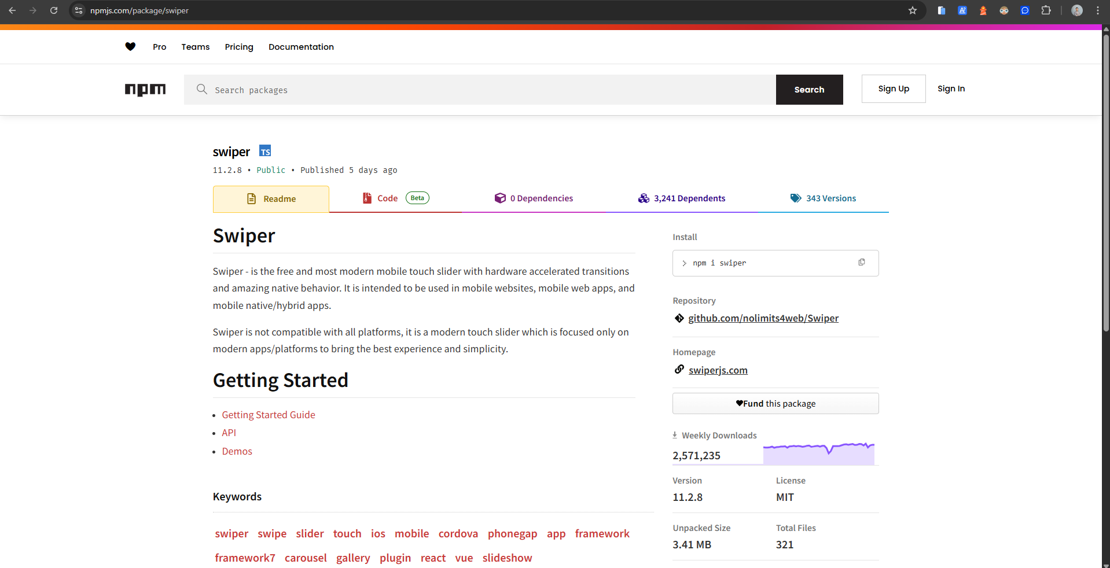Open the 3,241 Dependents tab

681,198
